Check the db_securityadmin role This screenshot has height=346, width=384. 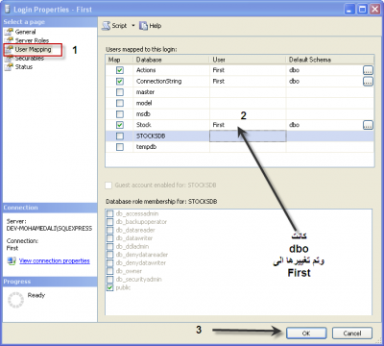tap(109, 280)
